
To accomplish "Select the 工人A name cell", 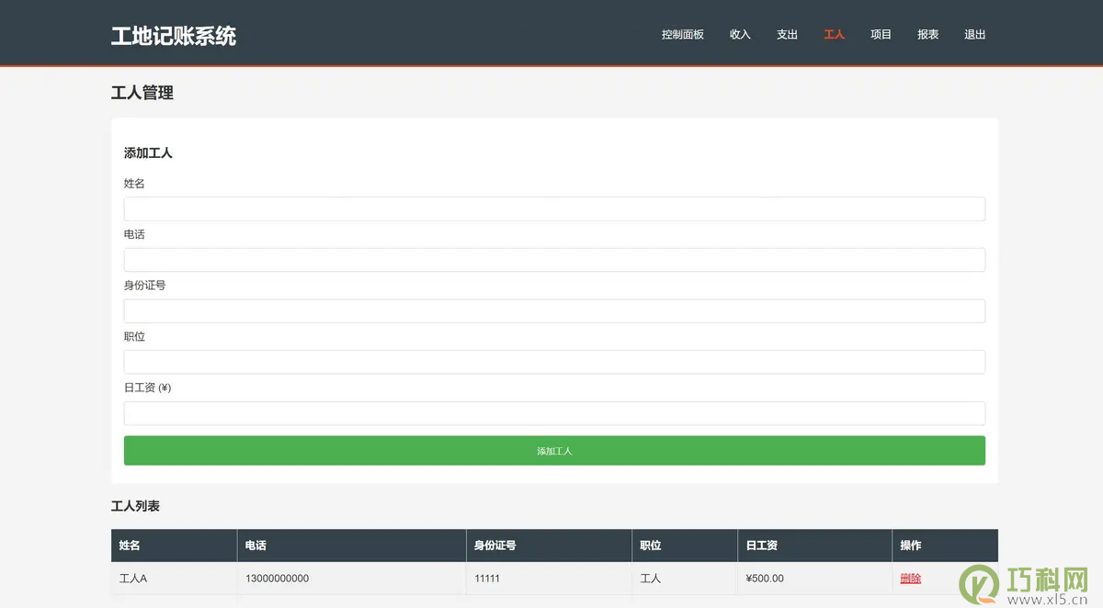I will (x=174, y=579).
